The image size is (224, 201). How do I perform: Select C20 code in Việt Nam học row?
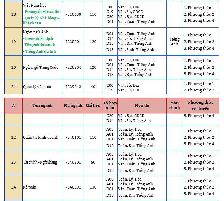[x=110, y=17]
